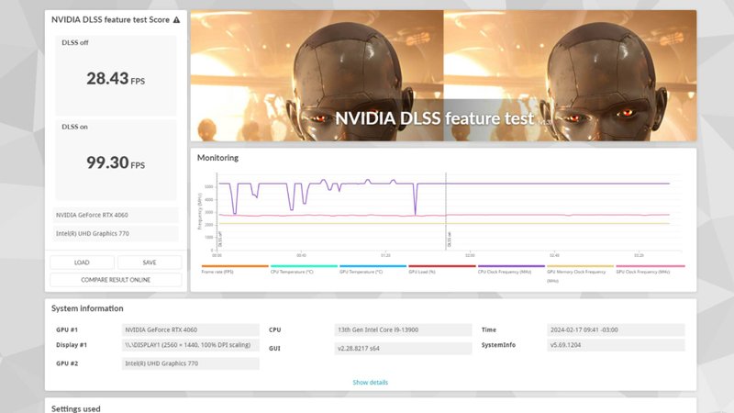Click the System information heading

87,308
